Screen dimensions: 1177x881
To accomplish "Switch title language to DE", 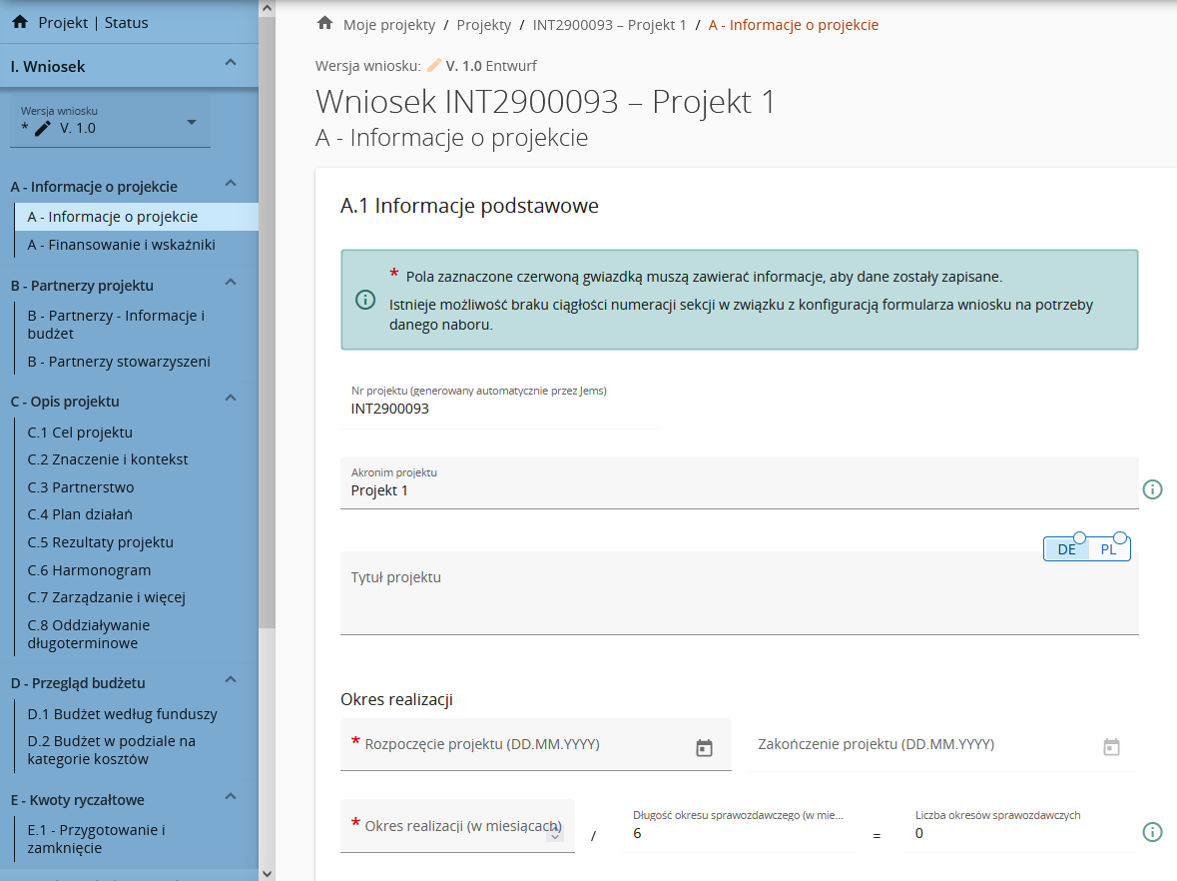I will (1066, 549).
